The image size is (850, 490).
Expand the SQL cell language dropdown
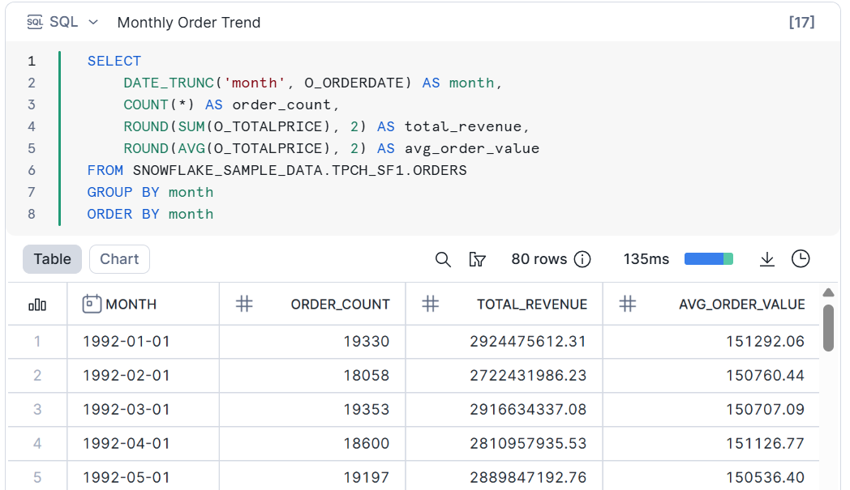93,22
